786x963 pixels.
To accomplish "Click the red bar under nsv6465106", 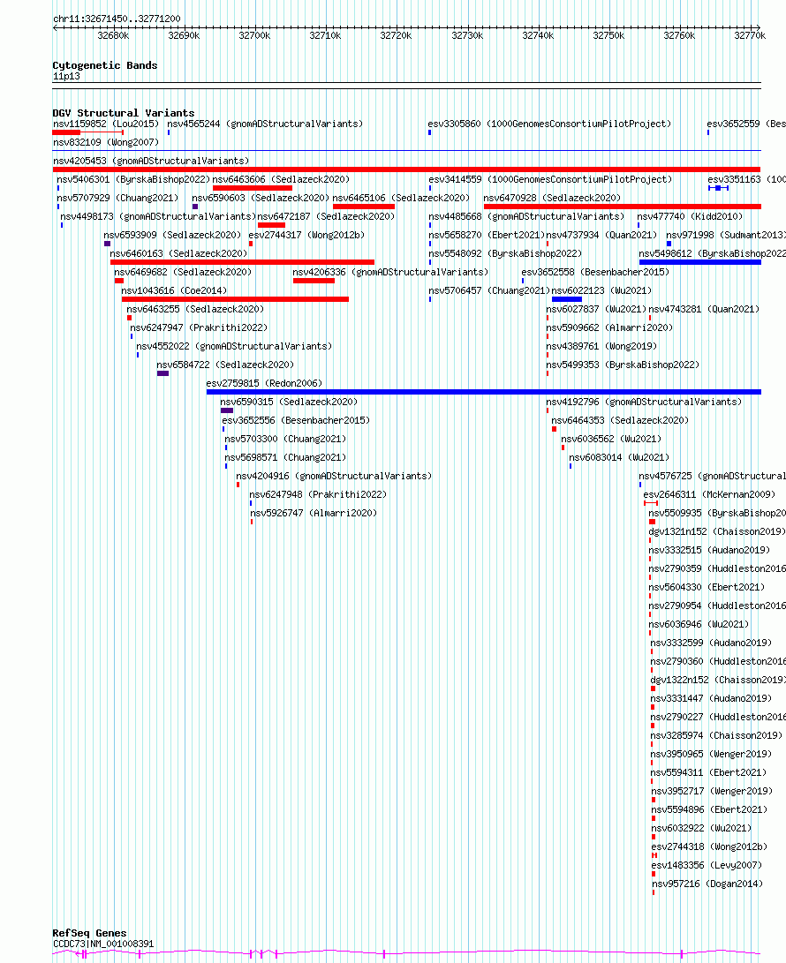I will [364, 207].
